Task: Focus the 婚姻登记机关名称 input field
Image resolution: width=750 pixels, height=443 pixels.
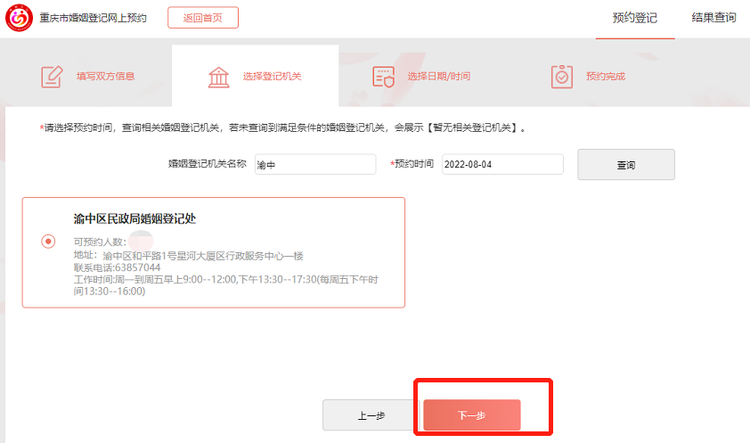Action: [x=314, y=165]
